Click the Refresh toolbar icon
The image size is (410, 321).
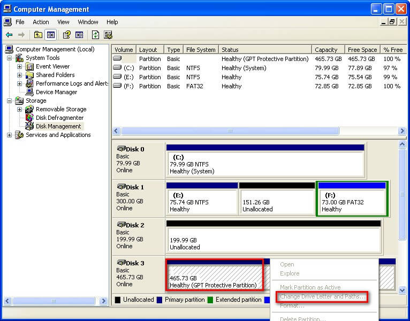tap(95, 35)
